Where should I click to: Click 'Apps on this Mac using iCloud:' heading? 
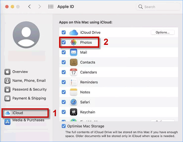(86, 22)
